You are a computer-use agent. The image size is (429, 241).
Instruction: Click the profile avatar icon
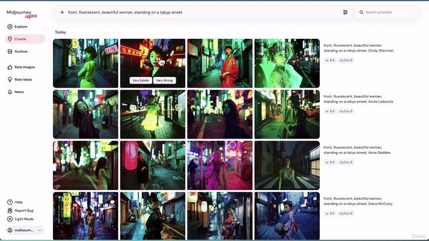point(10,230)
